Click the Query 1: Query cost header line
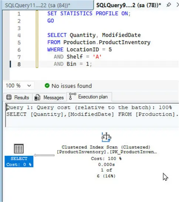The width and height of the screenshot is (179, 202). 89,107
